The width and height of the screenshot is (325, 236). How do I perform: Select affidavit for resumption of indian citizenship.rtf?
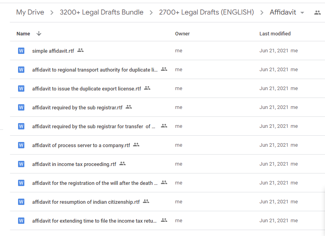[86, 202]
